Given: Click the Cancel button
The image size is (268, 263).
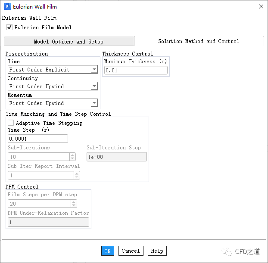Looking at the screenshot, I should (131, 251).
